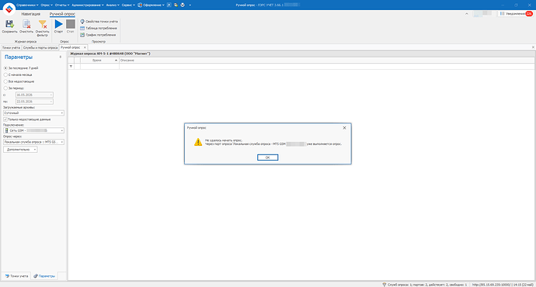536x287 pixels.
Task: Sort by the Время column header
Action: click(x=99, y=61)
